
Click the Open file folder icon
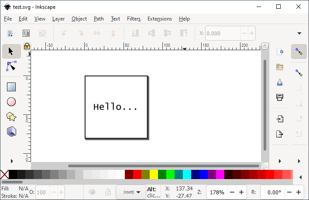(x=280, y=67)
